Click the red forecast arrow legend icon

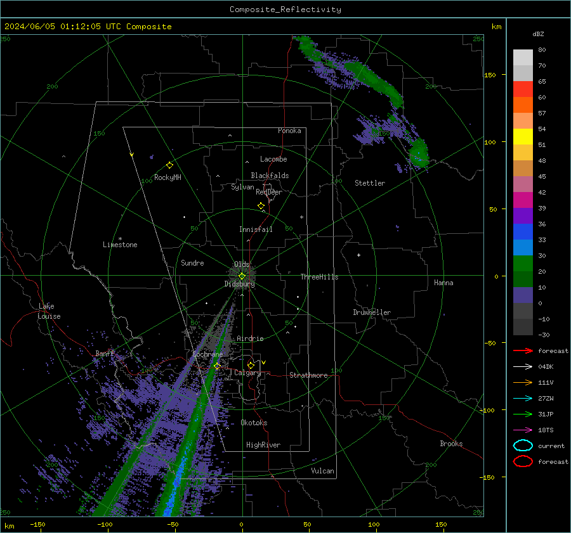pyautogui.click(x=523, y=350)
